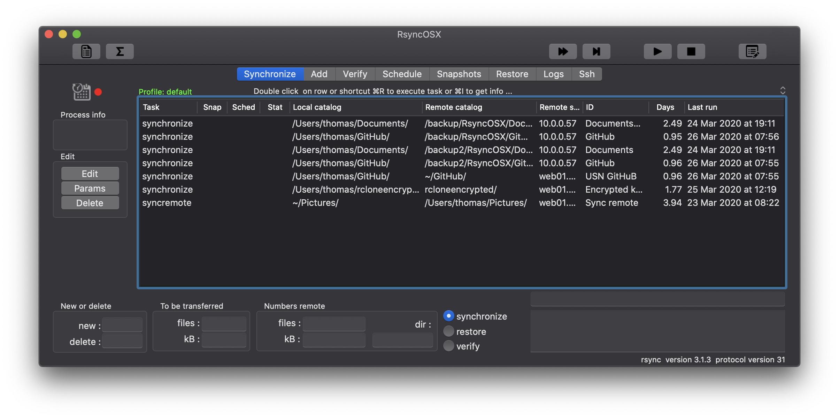
Task: Click the double fast-forward execute icon
Action: [563, 51]
